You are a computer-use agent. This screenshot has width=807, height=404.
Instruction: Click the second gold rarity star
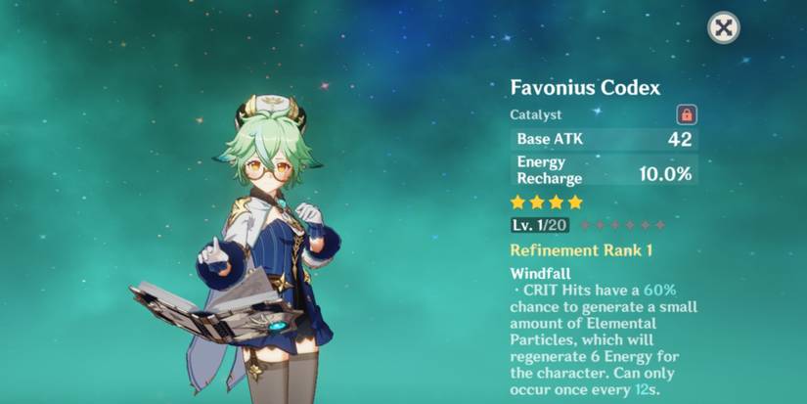[x=537, y=202]
